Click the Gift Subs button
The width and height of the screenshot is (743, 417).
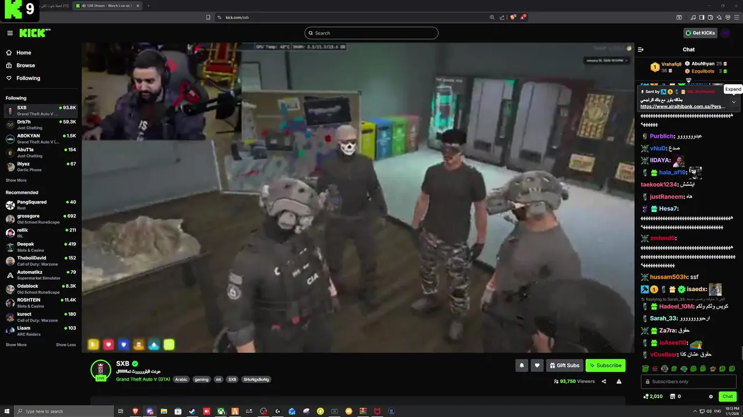pyautogui.click(x=564, y=365)
